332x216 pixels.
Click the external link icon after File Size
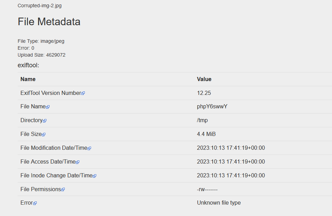44,135
